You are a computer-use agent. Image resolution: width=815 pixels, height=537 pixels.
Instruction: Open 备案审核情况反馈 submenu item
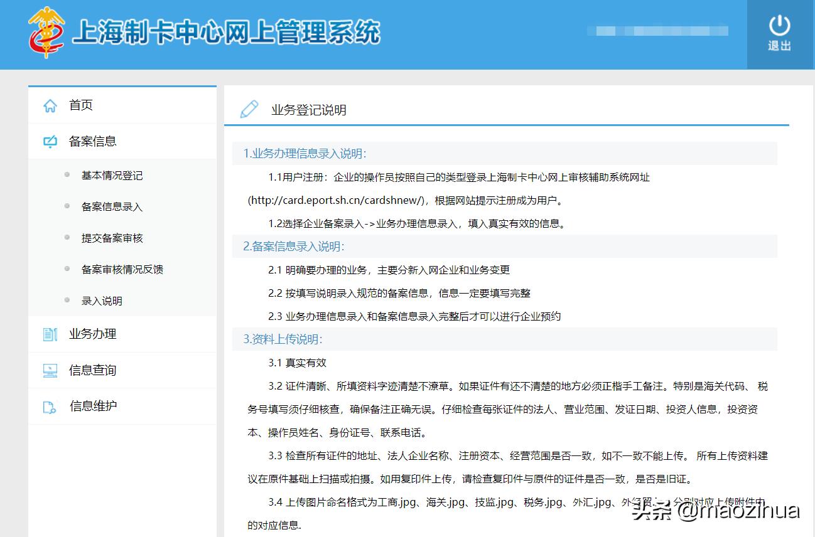(122, 270)
